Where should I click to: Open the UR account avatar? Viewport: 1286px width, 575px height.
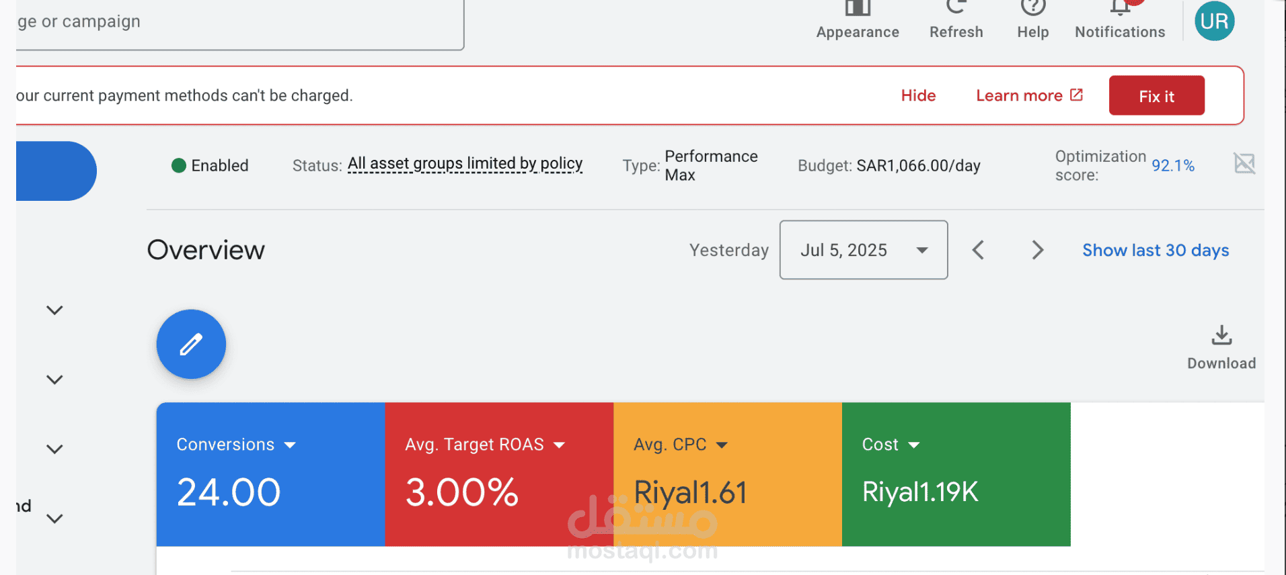coord(1214,21)
